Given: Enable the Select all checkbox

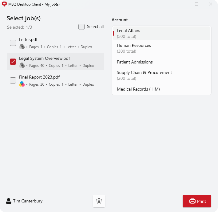Looking at the screenshot, I should pos(81,27).
